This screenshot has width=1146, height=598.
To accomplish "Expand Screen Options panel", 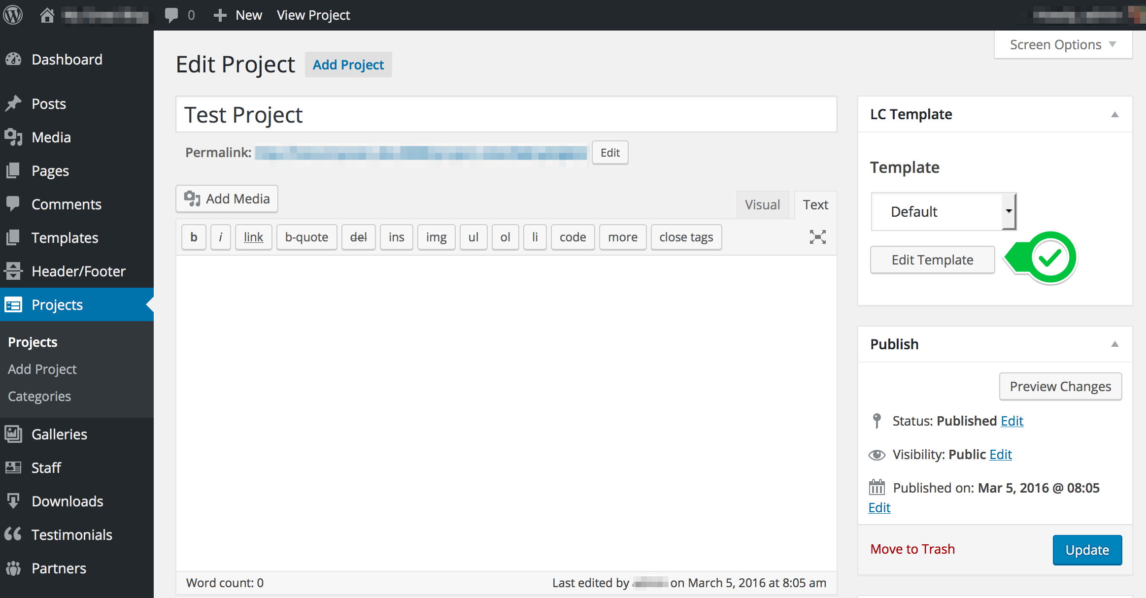I will point(1063,45).
